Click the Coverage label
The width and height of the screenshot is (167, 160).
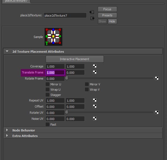tap(37, 66)
